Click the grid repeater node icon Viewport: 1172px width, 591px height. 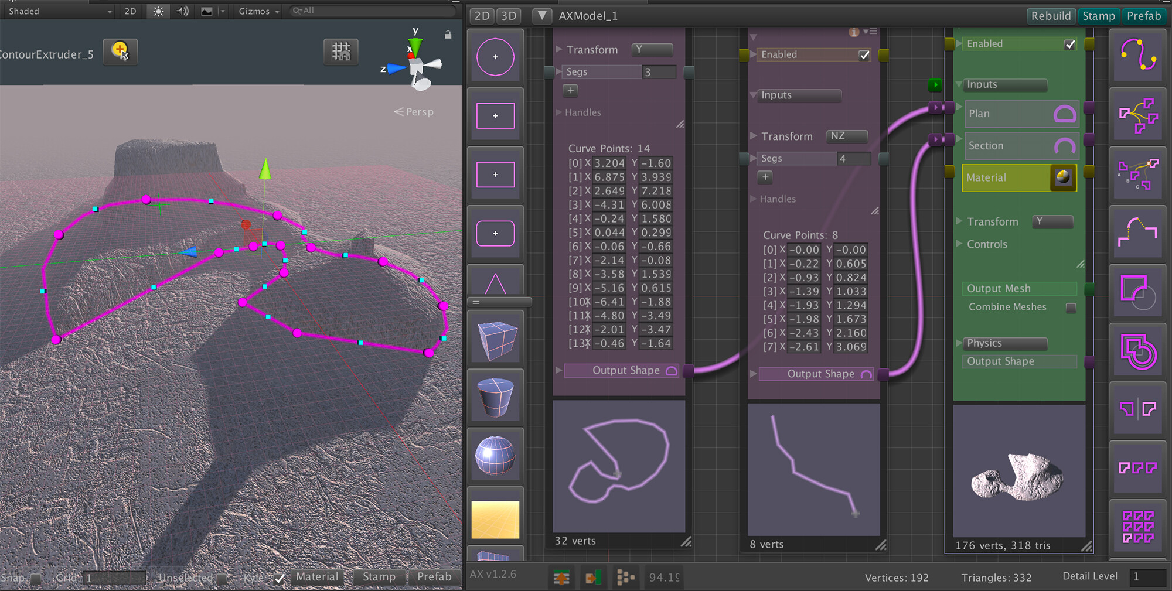(1137, 527)
